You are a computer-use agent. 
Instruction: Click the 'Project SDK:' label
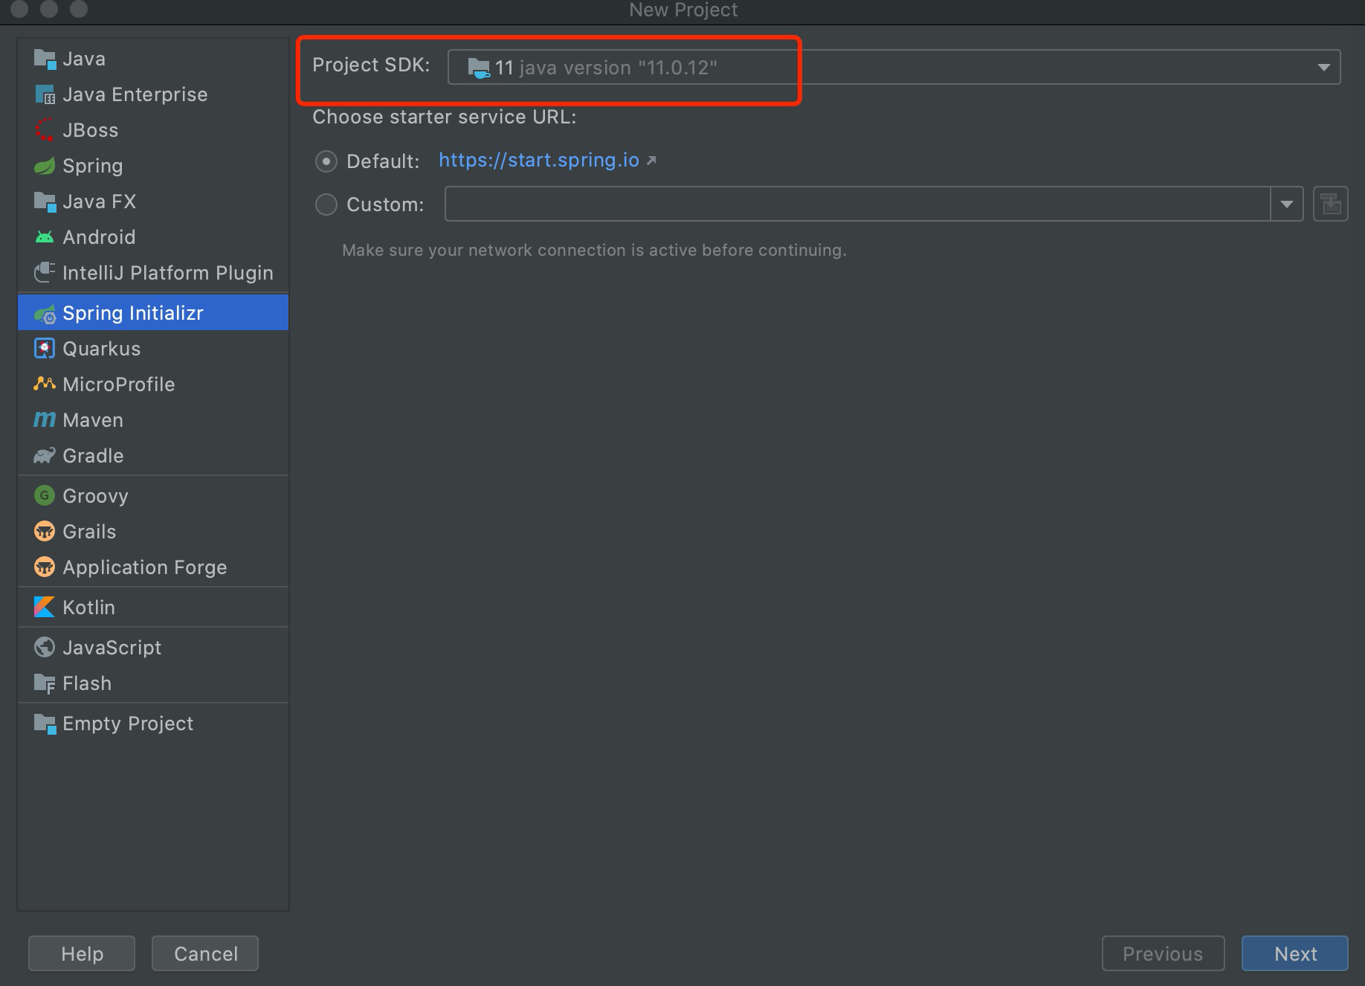point(371,65)
